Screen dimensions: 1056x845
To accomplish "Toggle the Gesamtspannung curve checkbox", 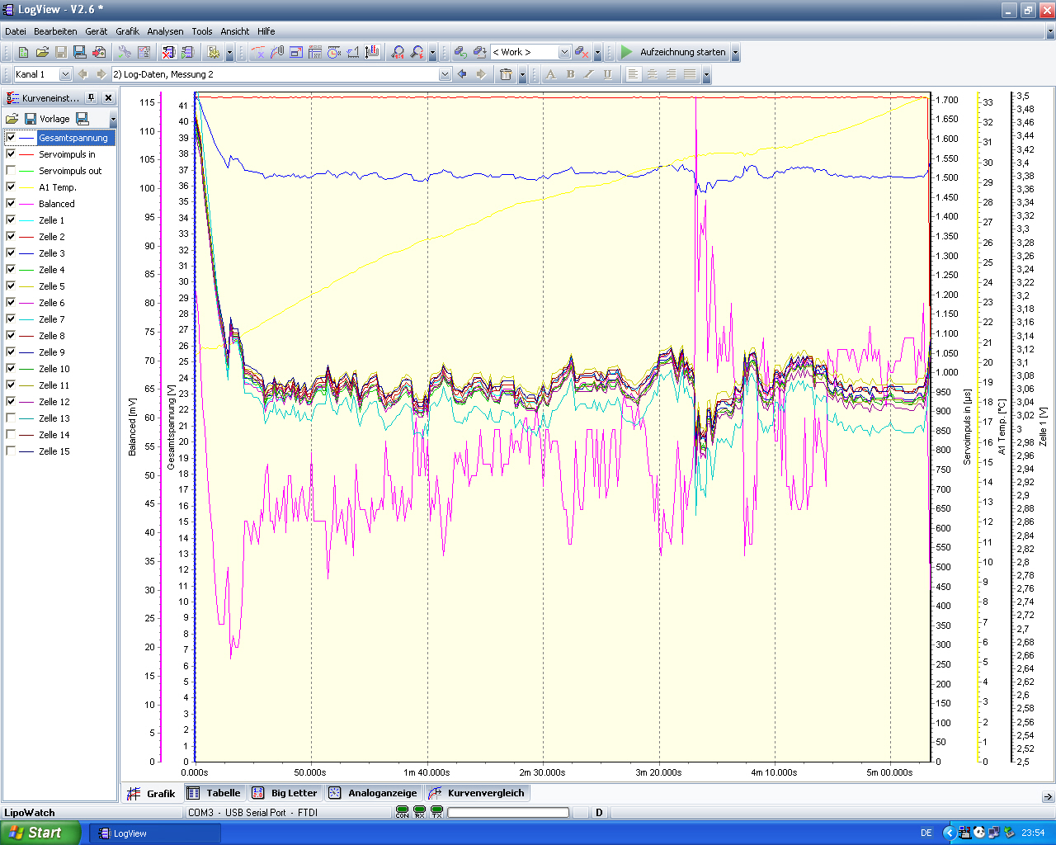I will click(11, 138).
